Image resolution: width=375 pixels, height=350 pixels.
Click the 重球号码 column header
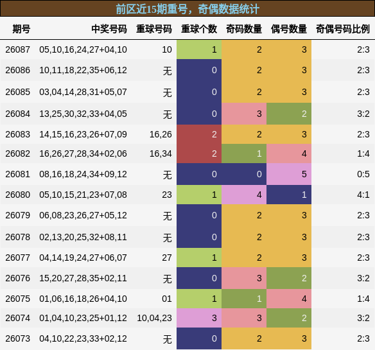tap(154, 29)
